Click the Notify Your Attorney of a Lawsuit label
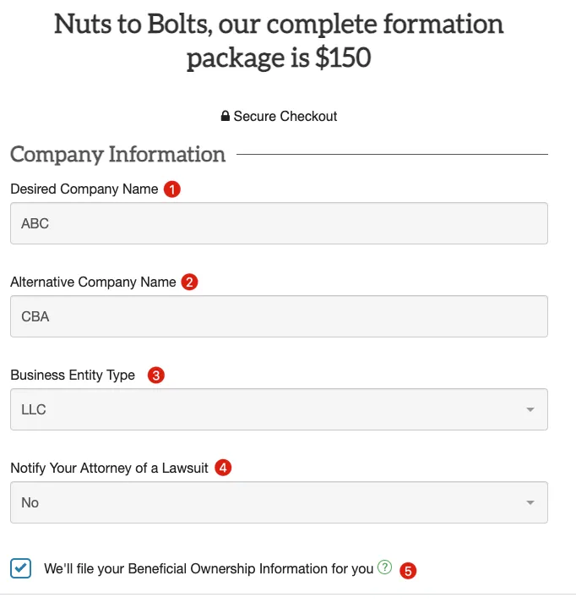The image size is (576, 603). point(109,468)
